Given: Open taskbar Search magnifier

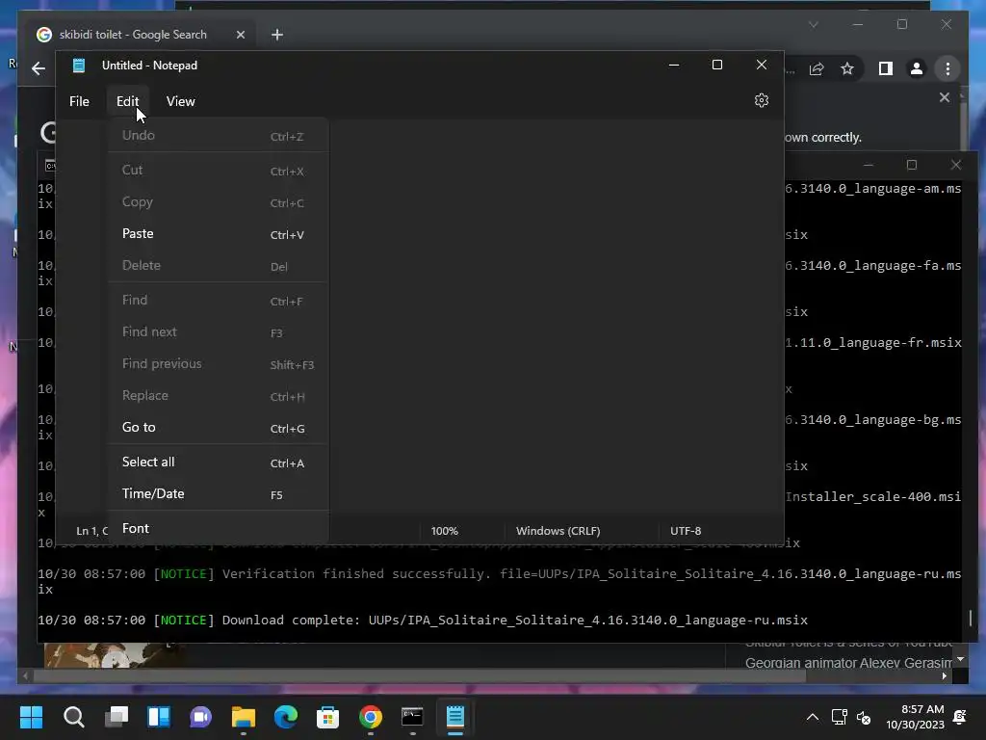Looking at the screenshot, I should click(x=73, y=717).
